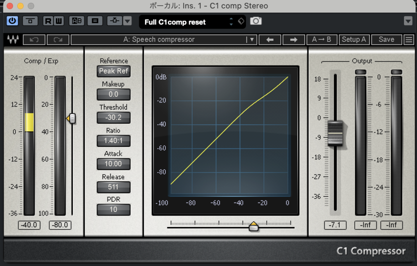This screenshot has height=266, width=417.
Task: Click the camera snapshot icon
Action: 256,21
